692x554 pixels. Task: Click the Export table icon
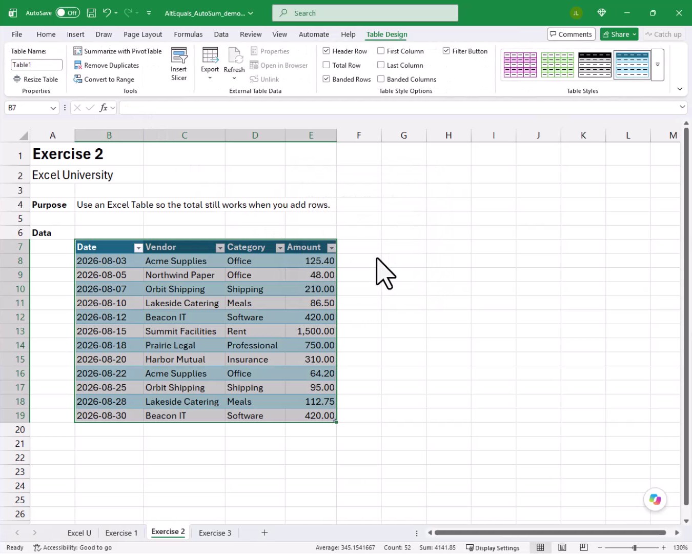210,55
